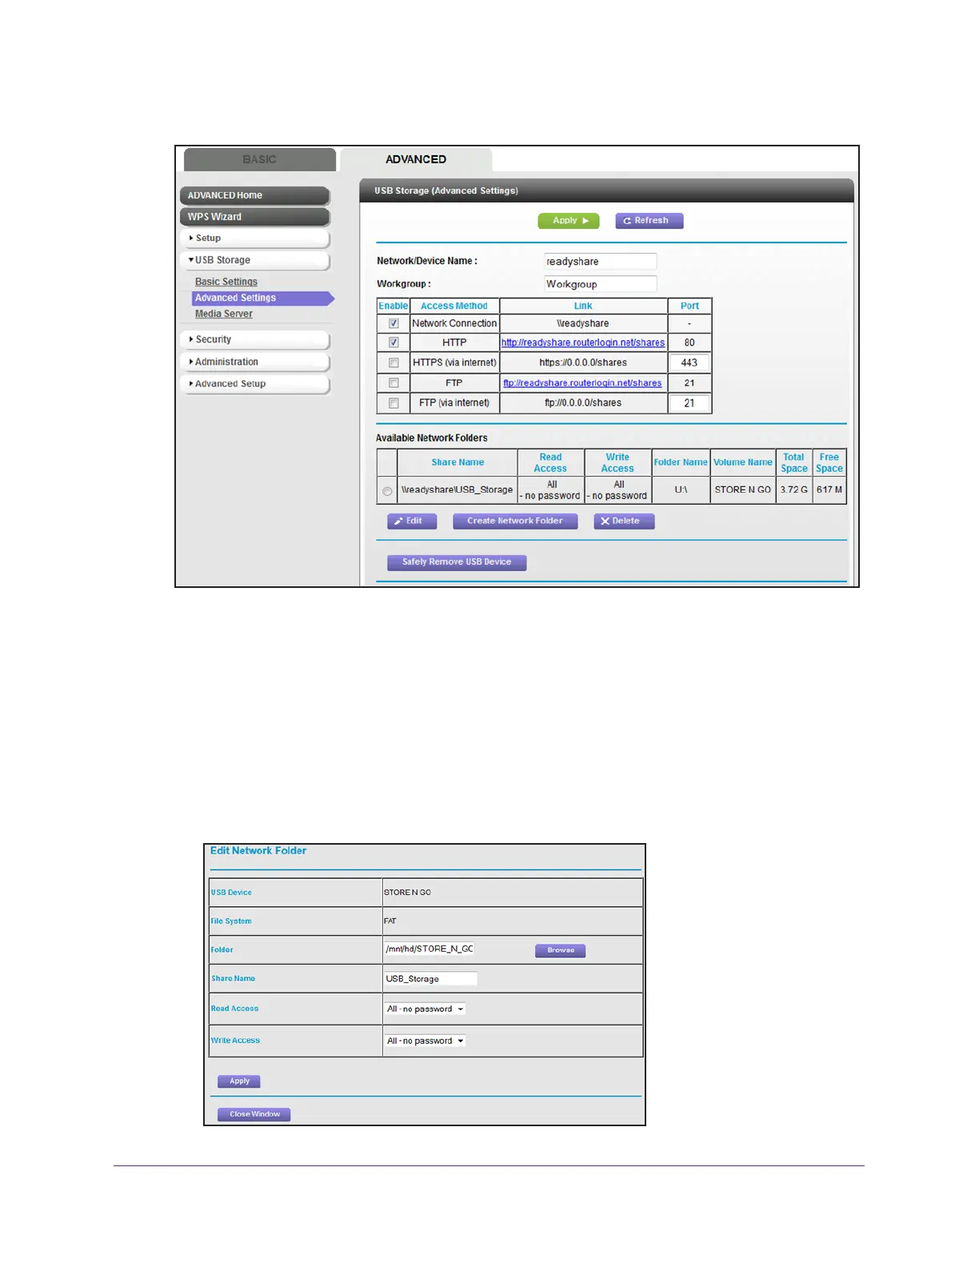
Task: Switch to the BASIC tab
Action: pyautogui.click(x=259, y=159)
